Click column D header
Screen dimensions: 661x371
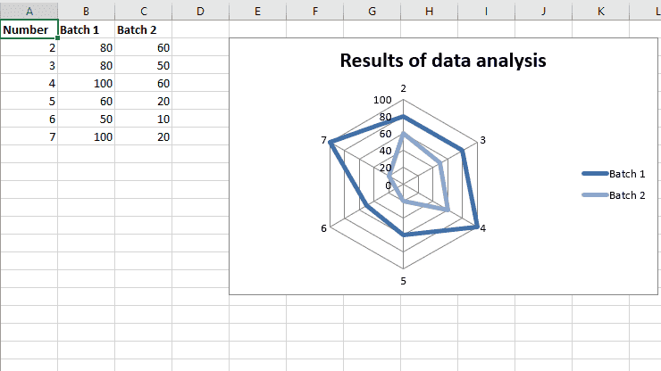tap(201, 11)
